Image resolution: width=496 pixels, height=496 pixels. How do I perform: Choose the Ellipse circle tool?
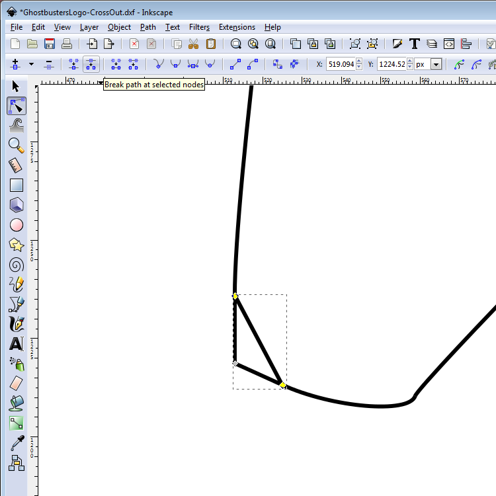[17, 225]
